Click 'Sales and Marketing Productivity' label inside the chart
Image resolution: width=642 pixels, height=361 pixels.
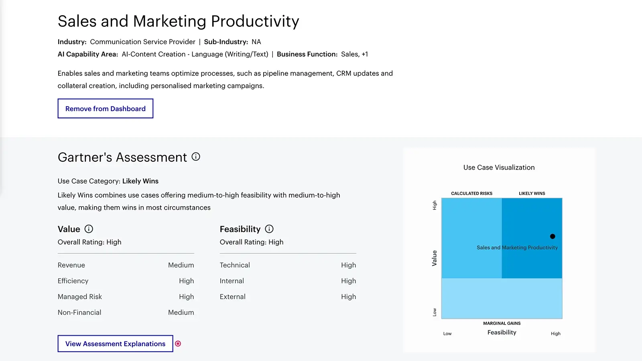(x=517, y=247)
